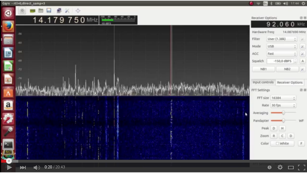Toggle the Peak hold H button
This screenshot has width=307, height=173.
pyautogui.click(x=282, y=128)
